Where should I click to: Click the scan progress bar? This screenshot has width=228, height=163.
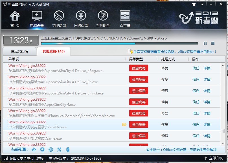coord(120,43)
